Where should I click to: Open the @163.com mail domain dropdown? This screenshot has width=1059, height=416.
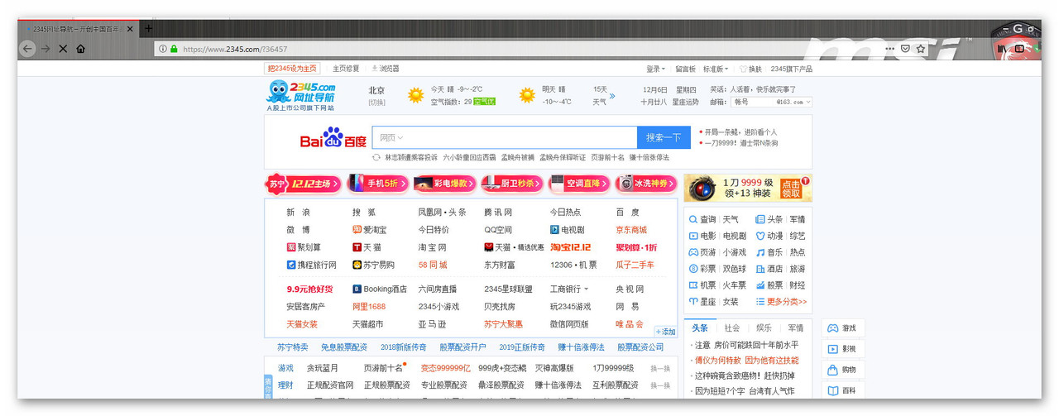[x=793, y=102]
